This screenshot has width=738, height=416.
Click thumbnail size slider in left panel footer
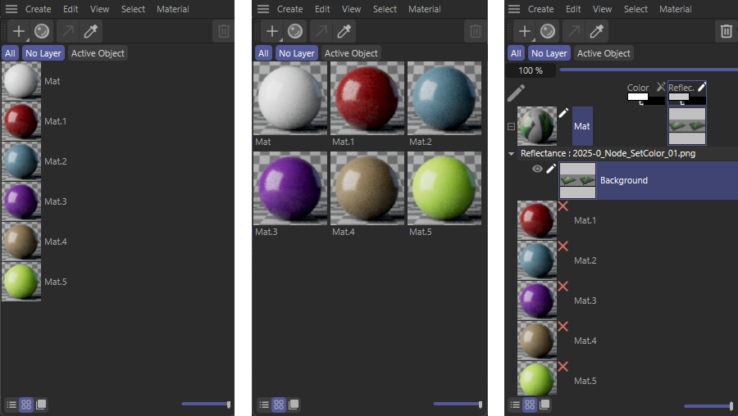pos(206,405)
